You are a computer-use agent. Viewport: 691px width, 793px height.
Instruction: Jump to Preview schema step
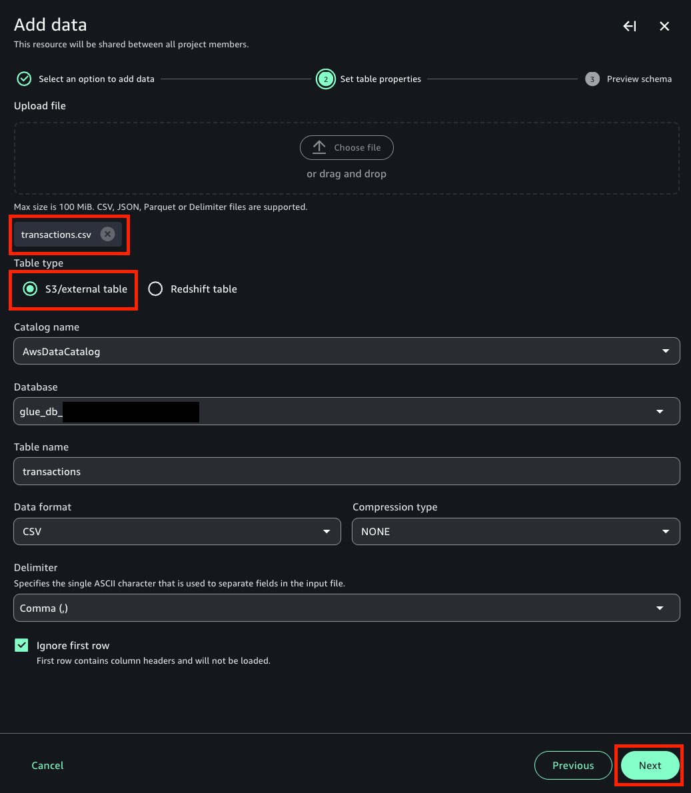coord(639,79)
